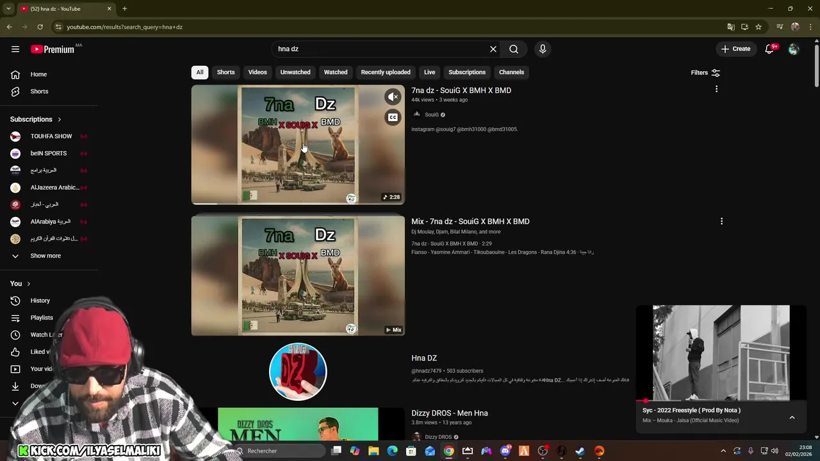This screenshot has height=461, width=820.
Task: Select the Shorts filter chip
Action: [225, 72]
